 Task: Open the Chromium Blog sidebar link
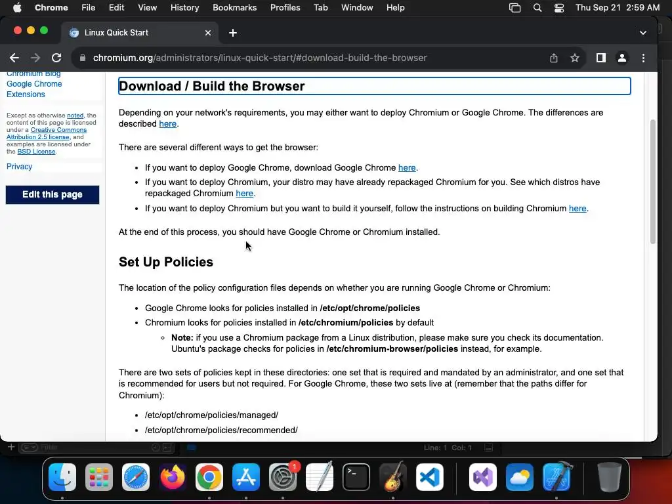coord(33,74)
